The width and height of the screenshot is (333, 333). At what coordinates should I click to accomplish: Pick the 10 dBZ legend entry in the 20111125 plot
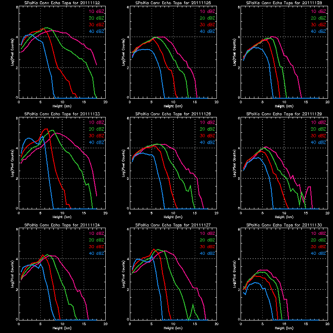[x=207, y=12]
